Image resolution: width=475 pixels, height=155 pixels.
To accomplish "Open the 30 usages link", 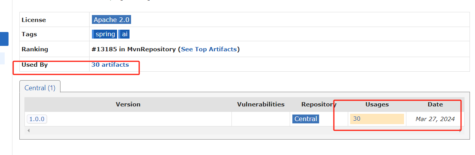I will coord(357,119).
